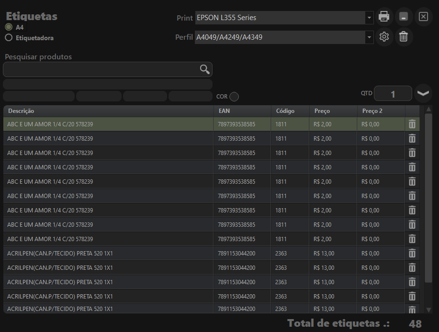Select the A4 radio option
Image resolution: width=439 pixels, height=332 pixels.
click(x=9, y=27)
